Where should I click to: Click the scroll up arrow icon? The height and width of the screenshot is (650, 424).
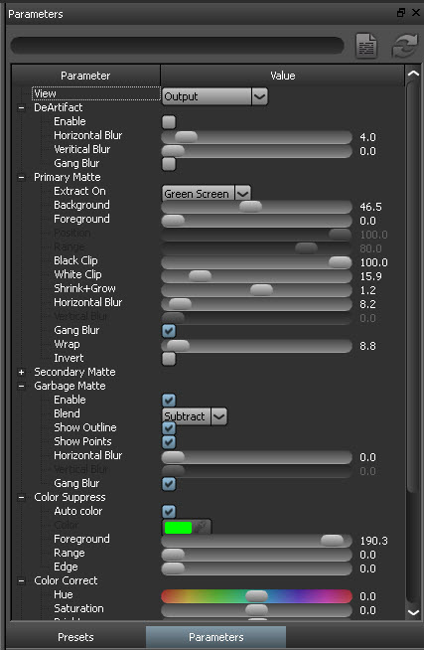click(413, 74)
